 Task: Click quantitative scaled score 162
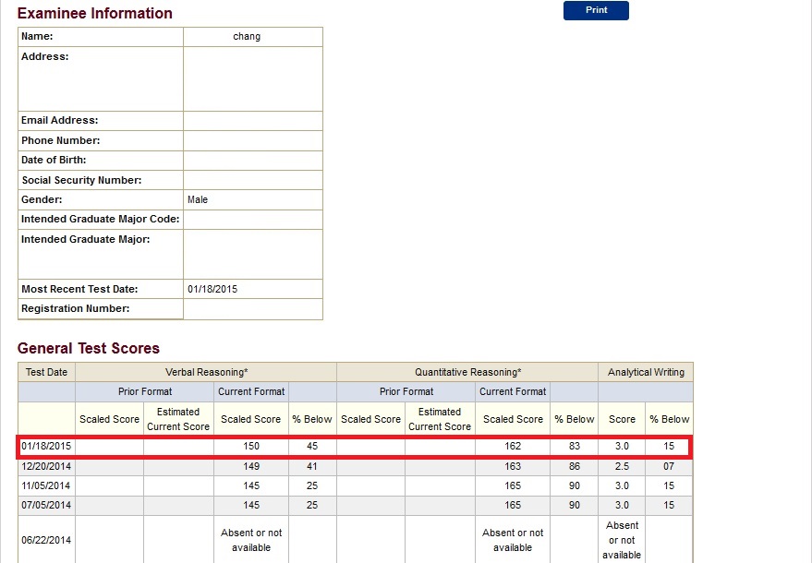513,446
